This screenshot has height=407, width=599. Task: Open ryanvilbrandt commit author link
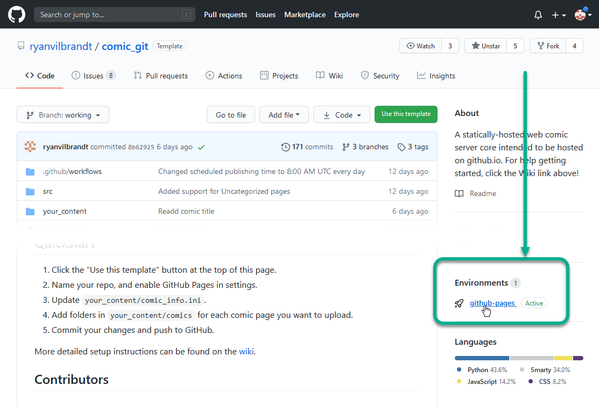(66, 147)
